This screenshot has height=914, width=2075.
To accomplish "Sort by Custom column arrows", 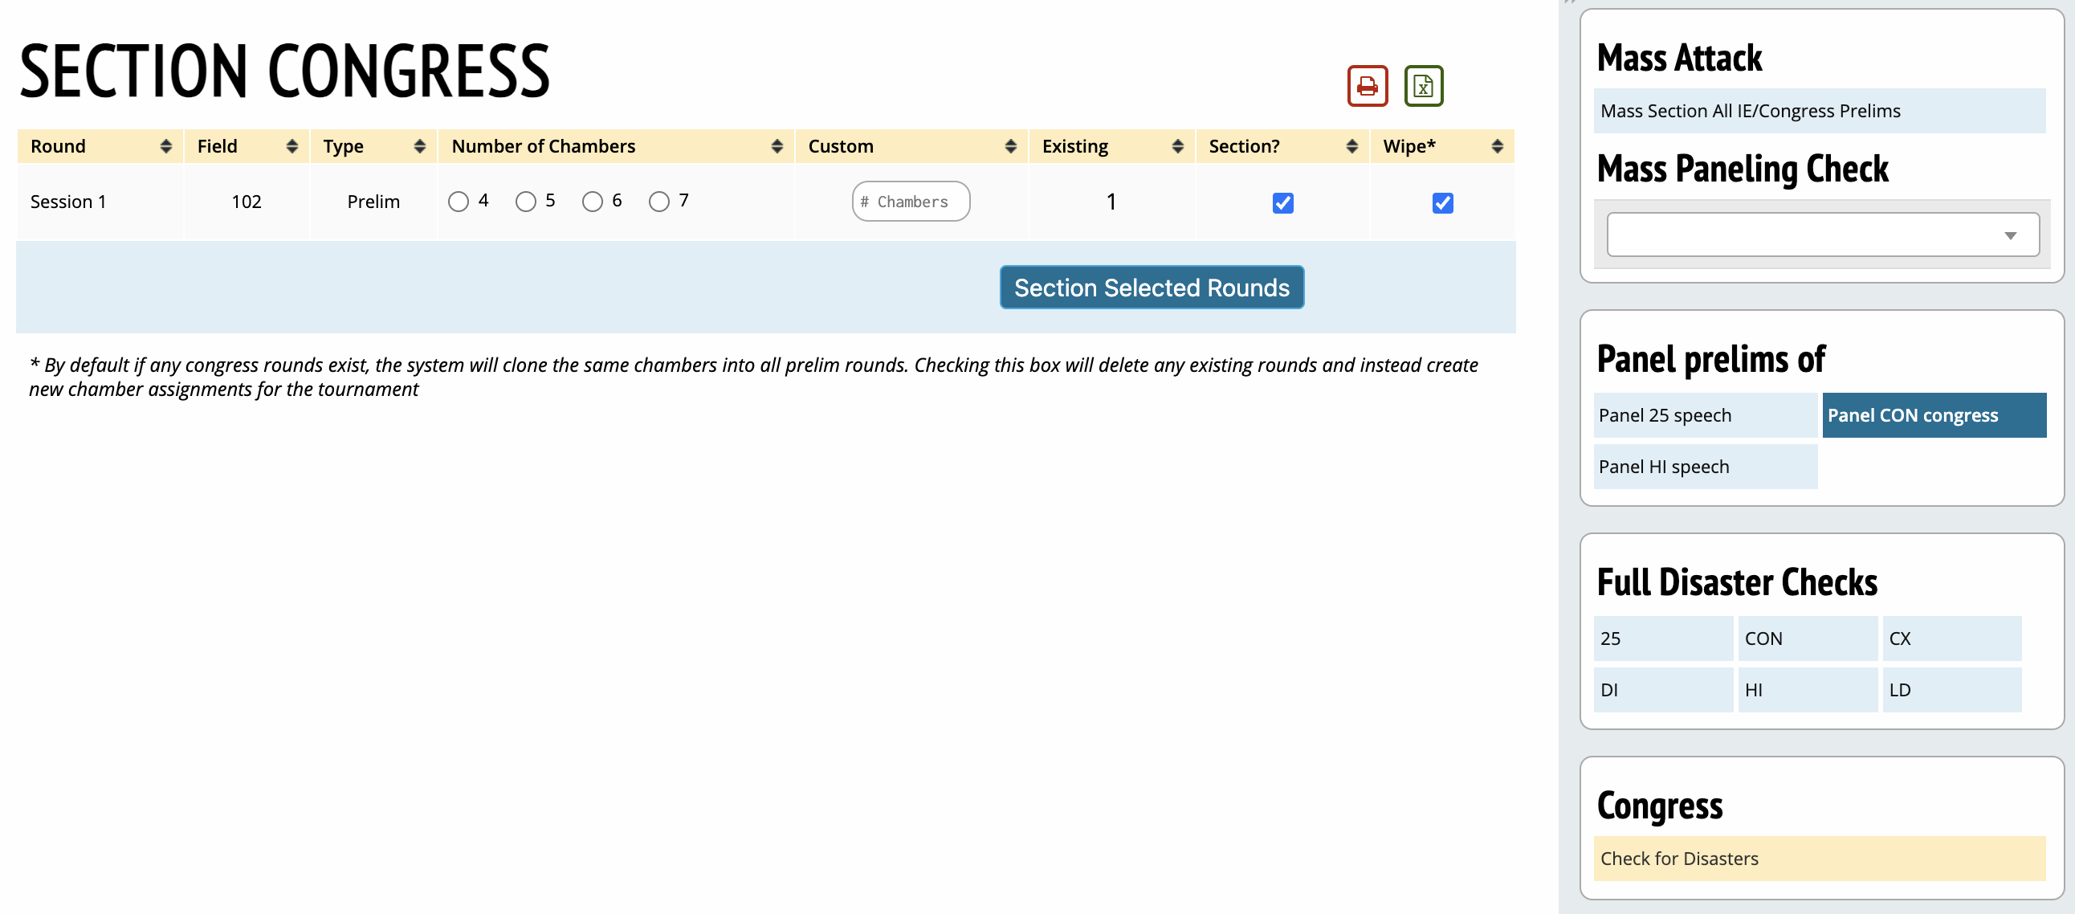I will pyautogui.click(x=1010, y=146).
